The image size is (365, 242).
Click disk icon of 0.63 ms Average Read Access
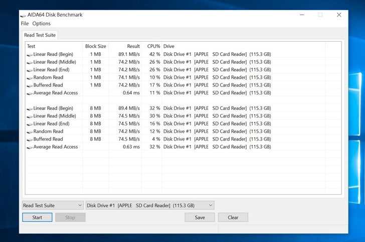click(x=30, y=147)
